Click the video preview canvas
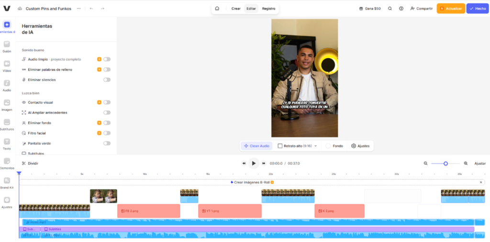This screenshot has height=242, width=490. coord(304,78)
